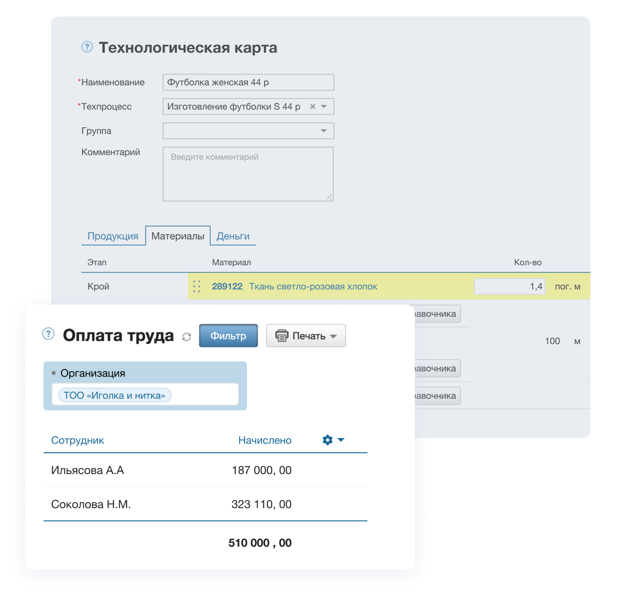Open the Печать dropdown menu

tap(306, 335)
